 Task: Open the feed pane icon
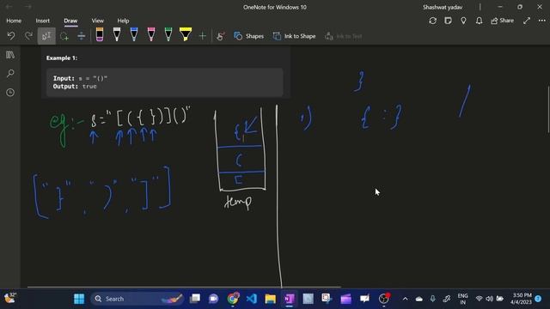[x=448, y=21]
